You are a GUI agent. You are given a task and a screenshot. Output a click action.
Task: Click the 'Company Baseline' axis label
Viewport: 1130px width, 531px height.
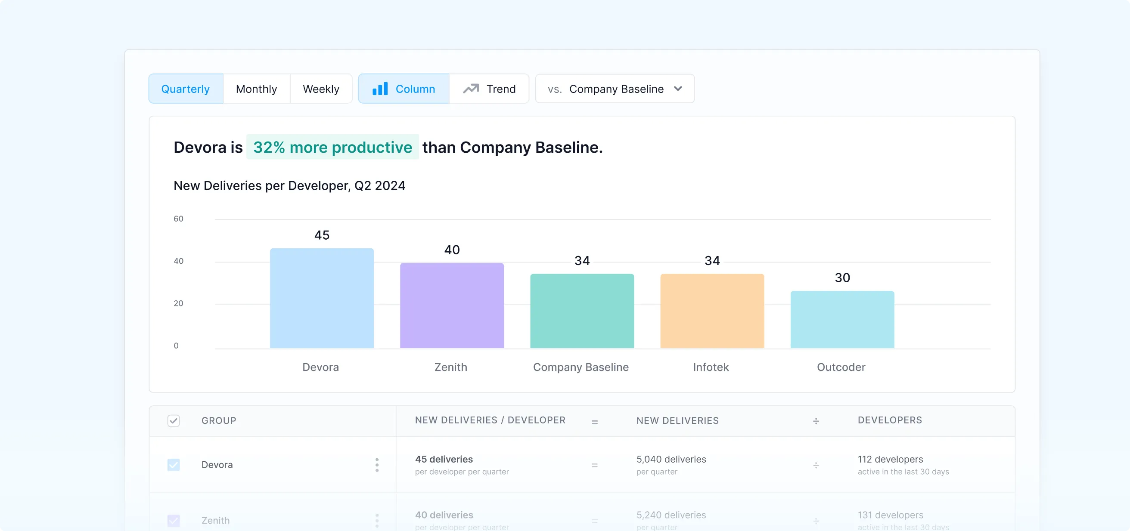pos(581,367)
